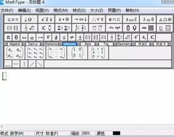Viewport: 174px width, 137px height.
Task: Open the relational symbols palette (≤≠≈)
Action: pyautogui.click(x=13, y=19)
